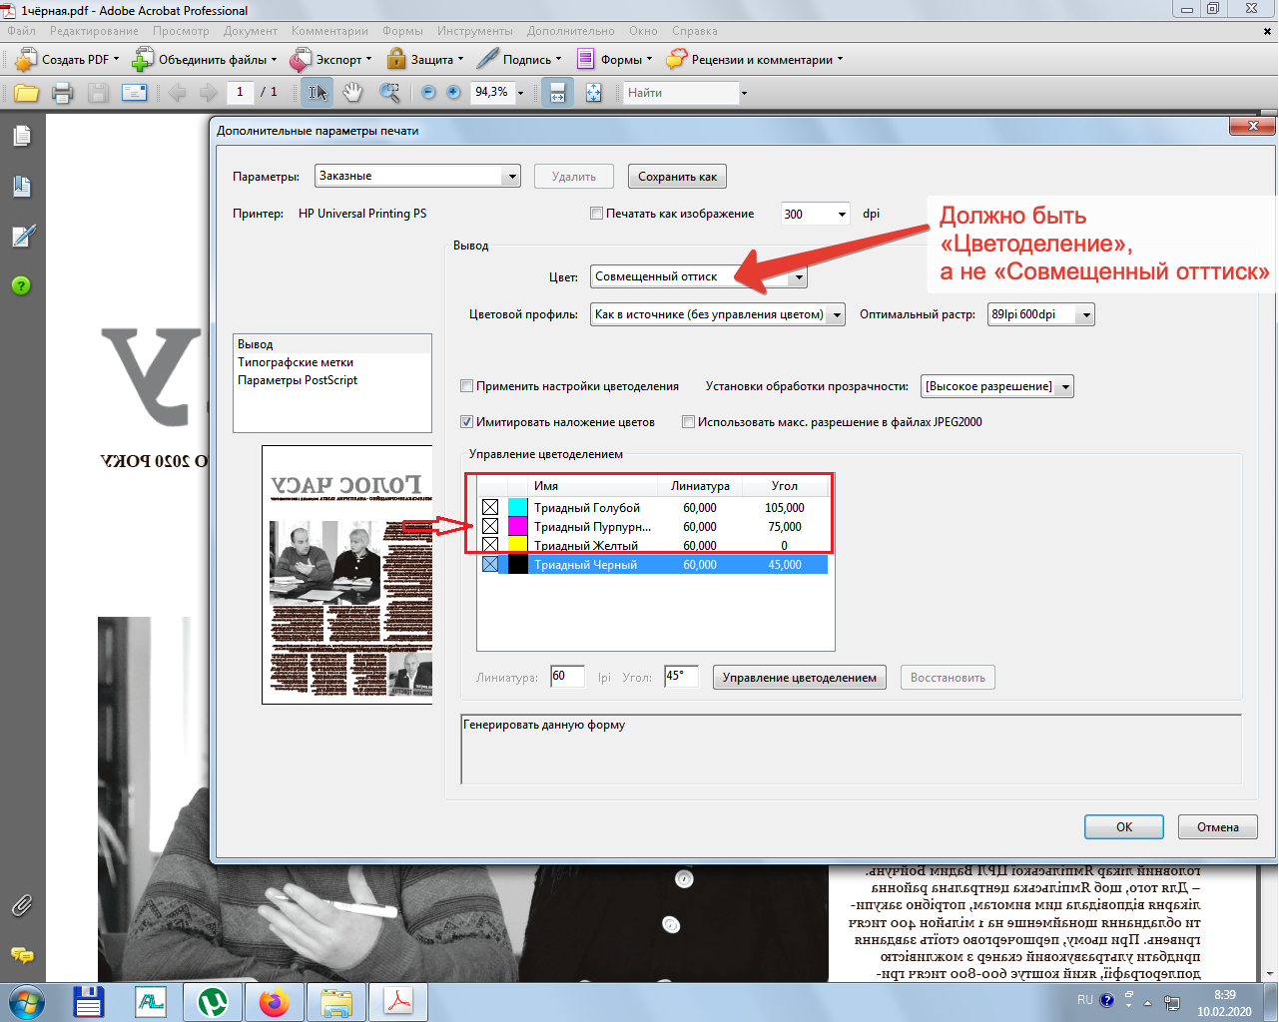Open the Файл menu
This screenshot has width=1279, height=1022.
[21, 31]
